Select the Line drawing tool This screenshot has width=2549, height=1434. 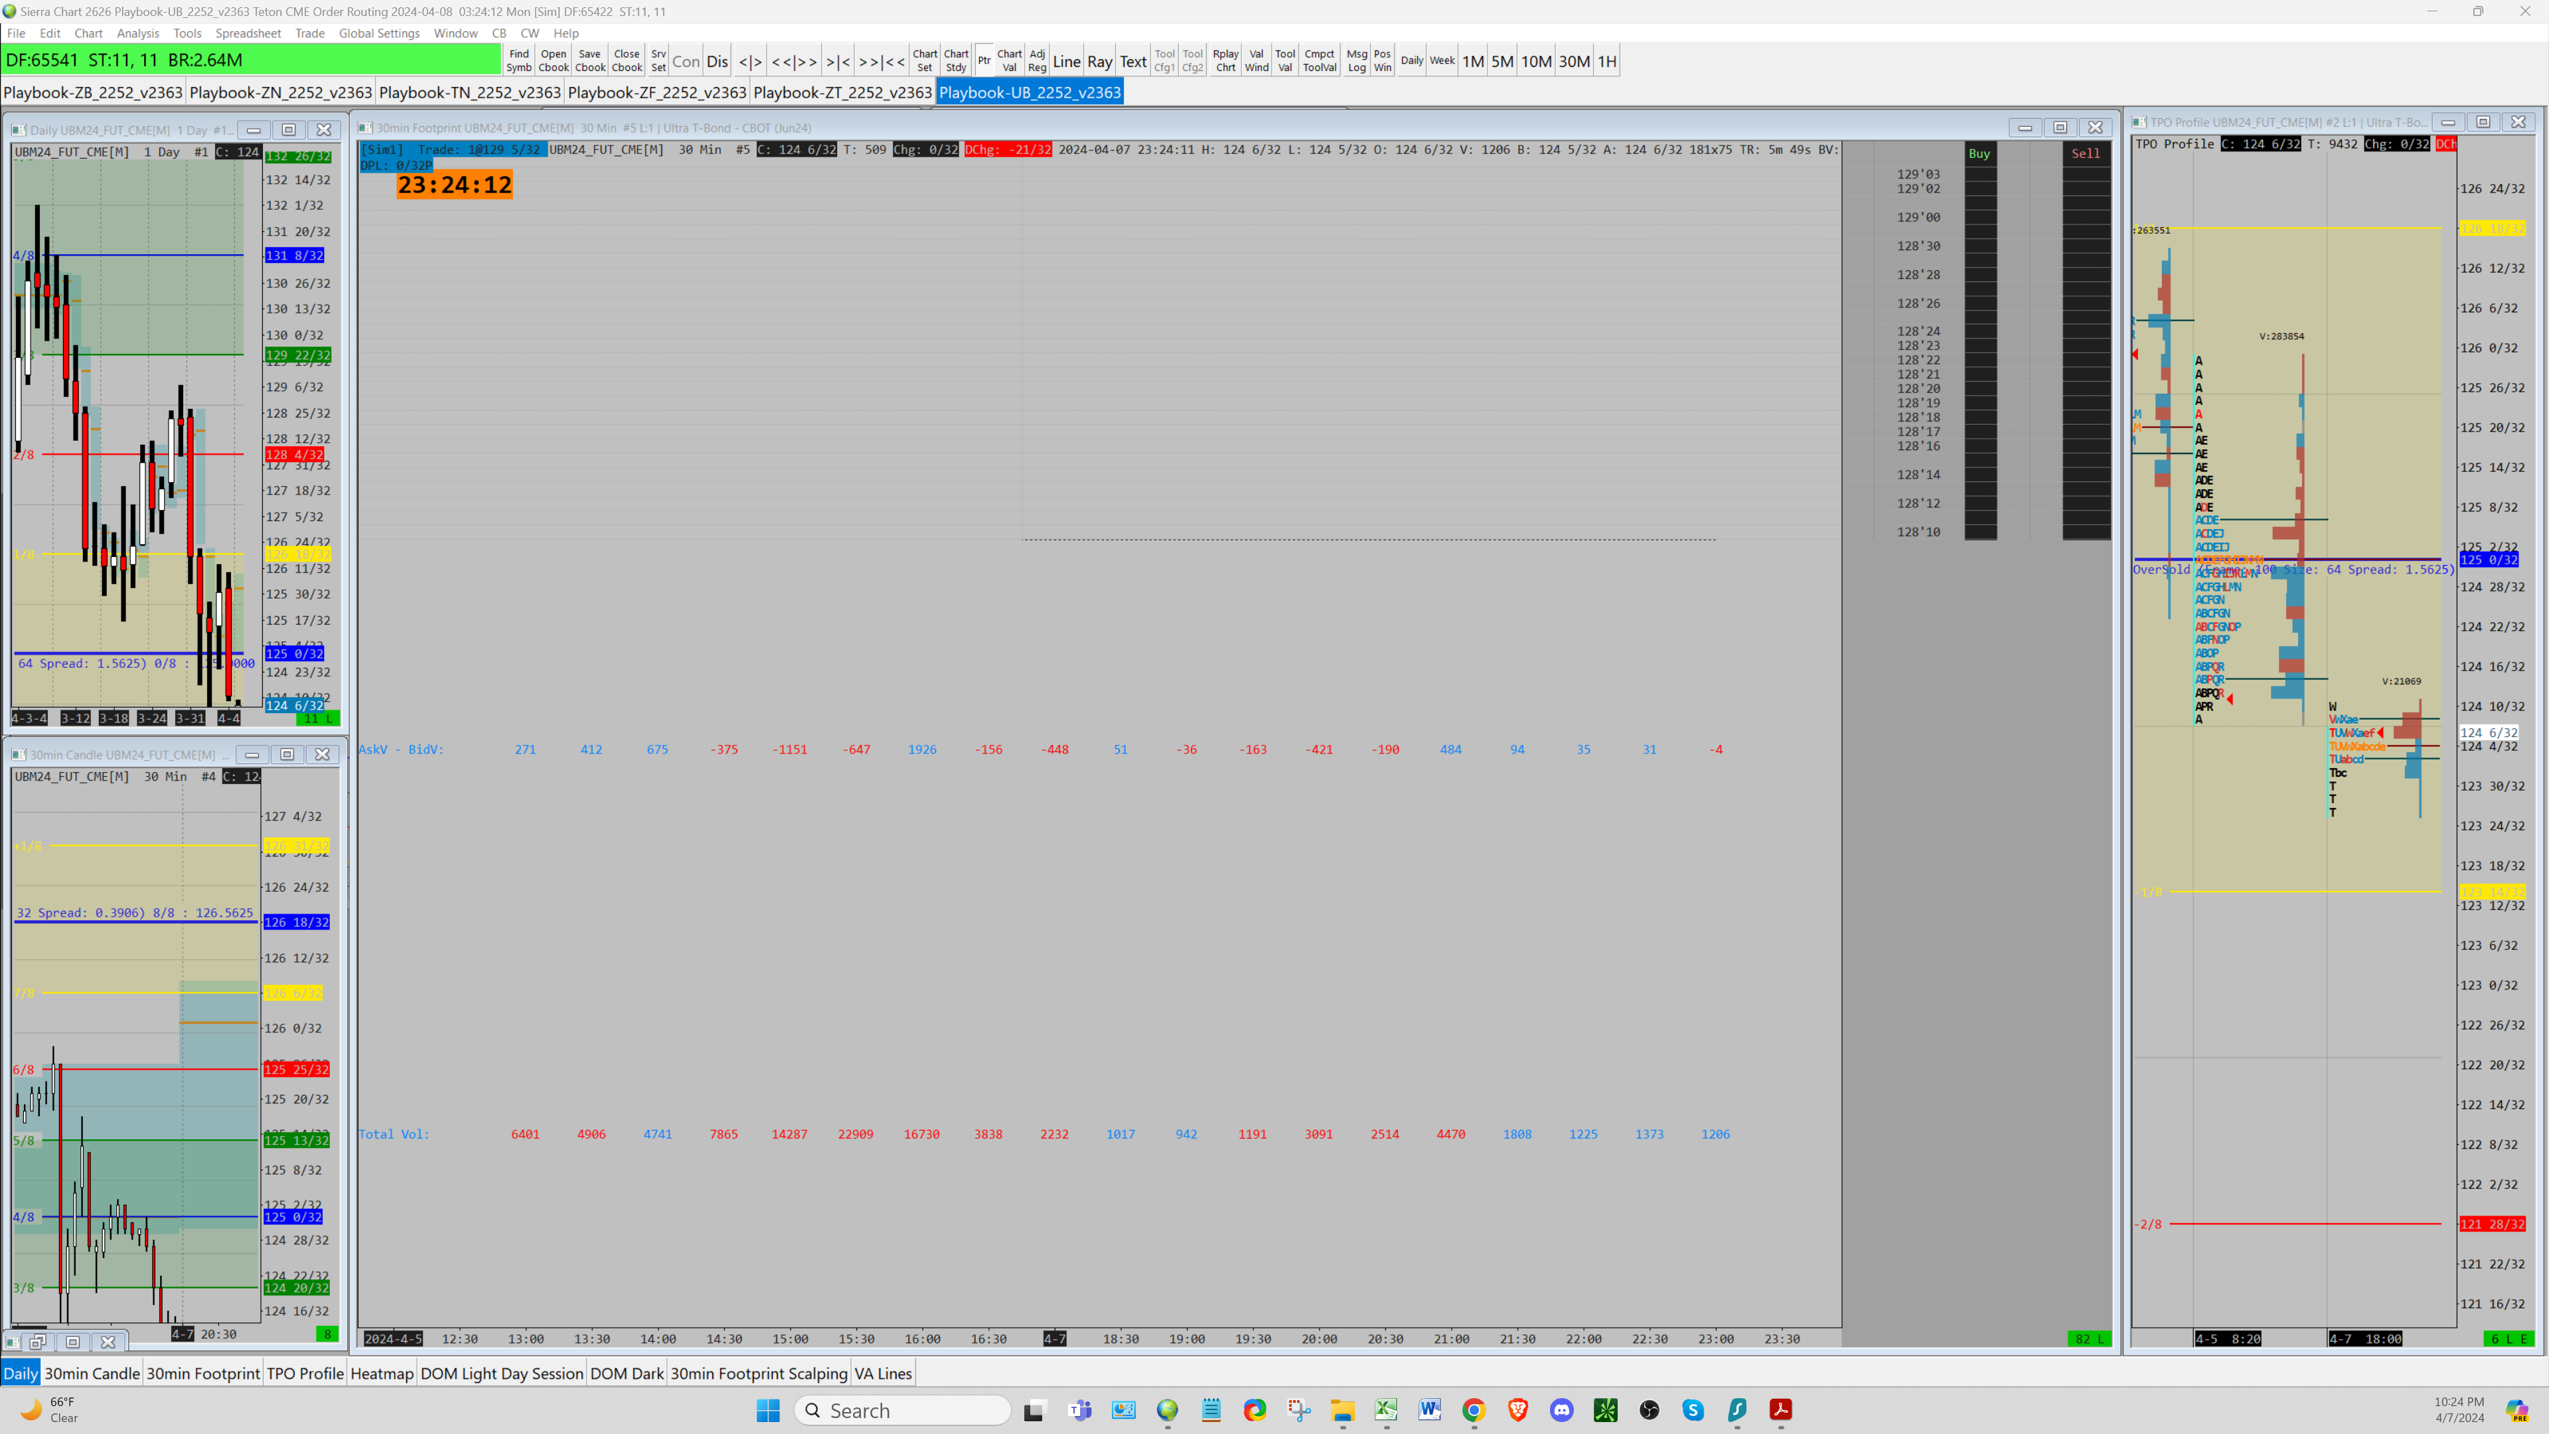[1065, 61]
